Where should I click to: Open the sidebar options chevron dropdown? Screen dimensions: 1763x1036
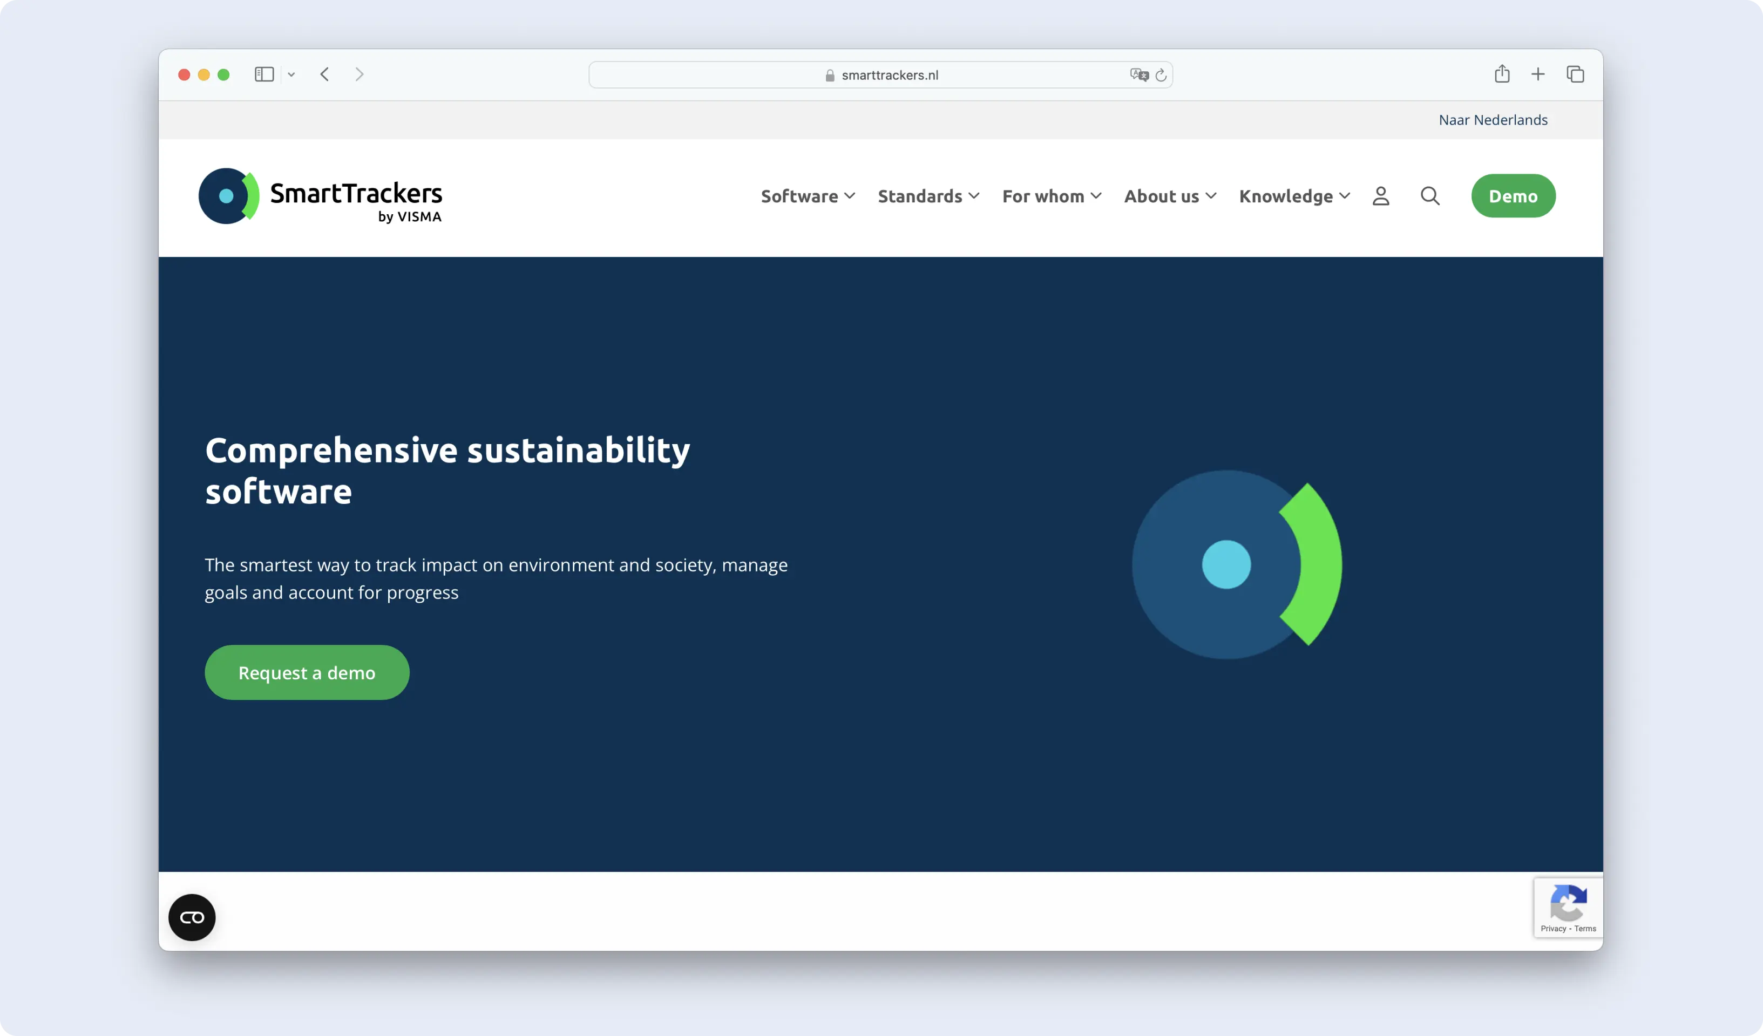pos(291,75)
